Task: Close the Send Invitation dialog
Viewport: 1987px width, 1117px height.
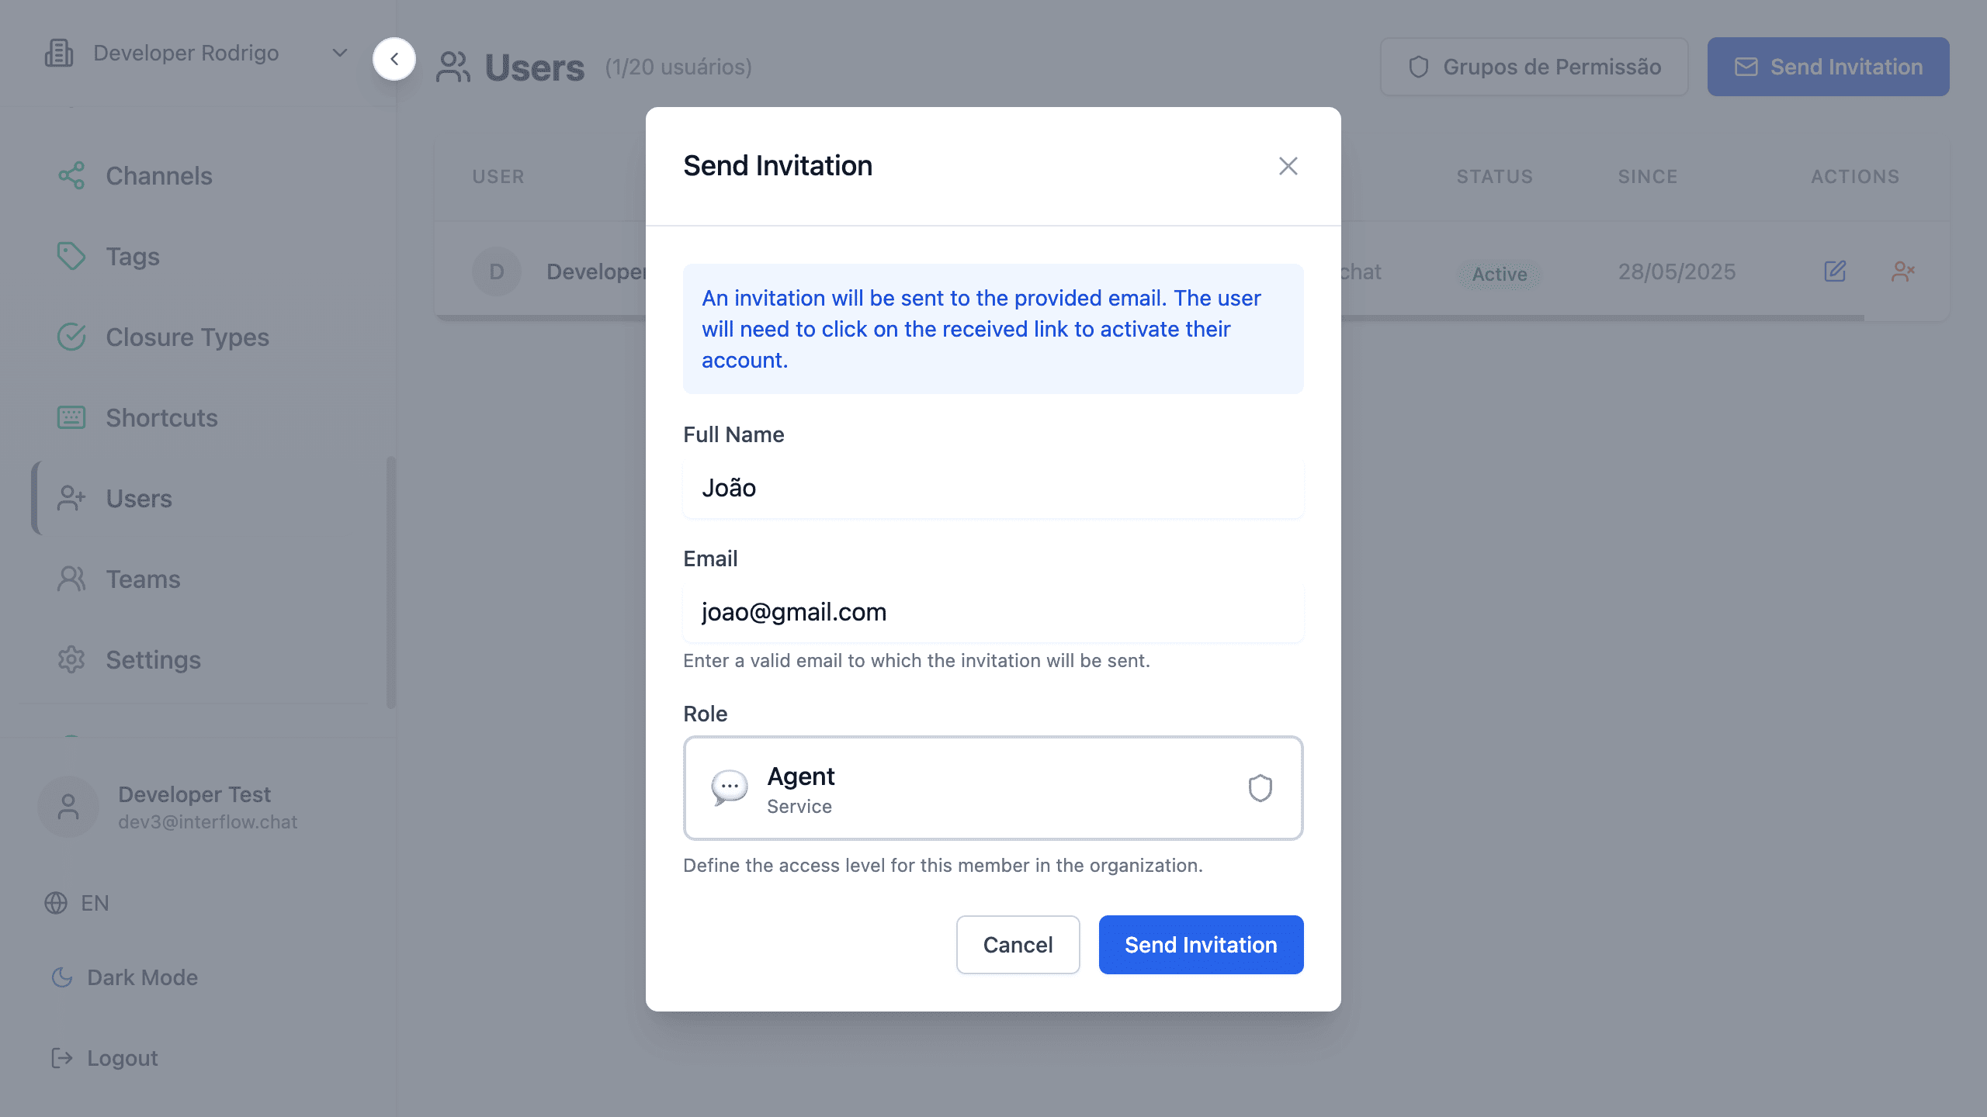Action: click(x=1288, y=166)
